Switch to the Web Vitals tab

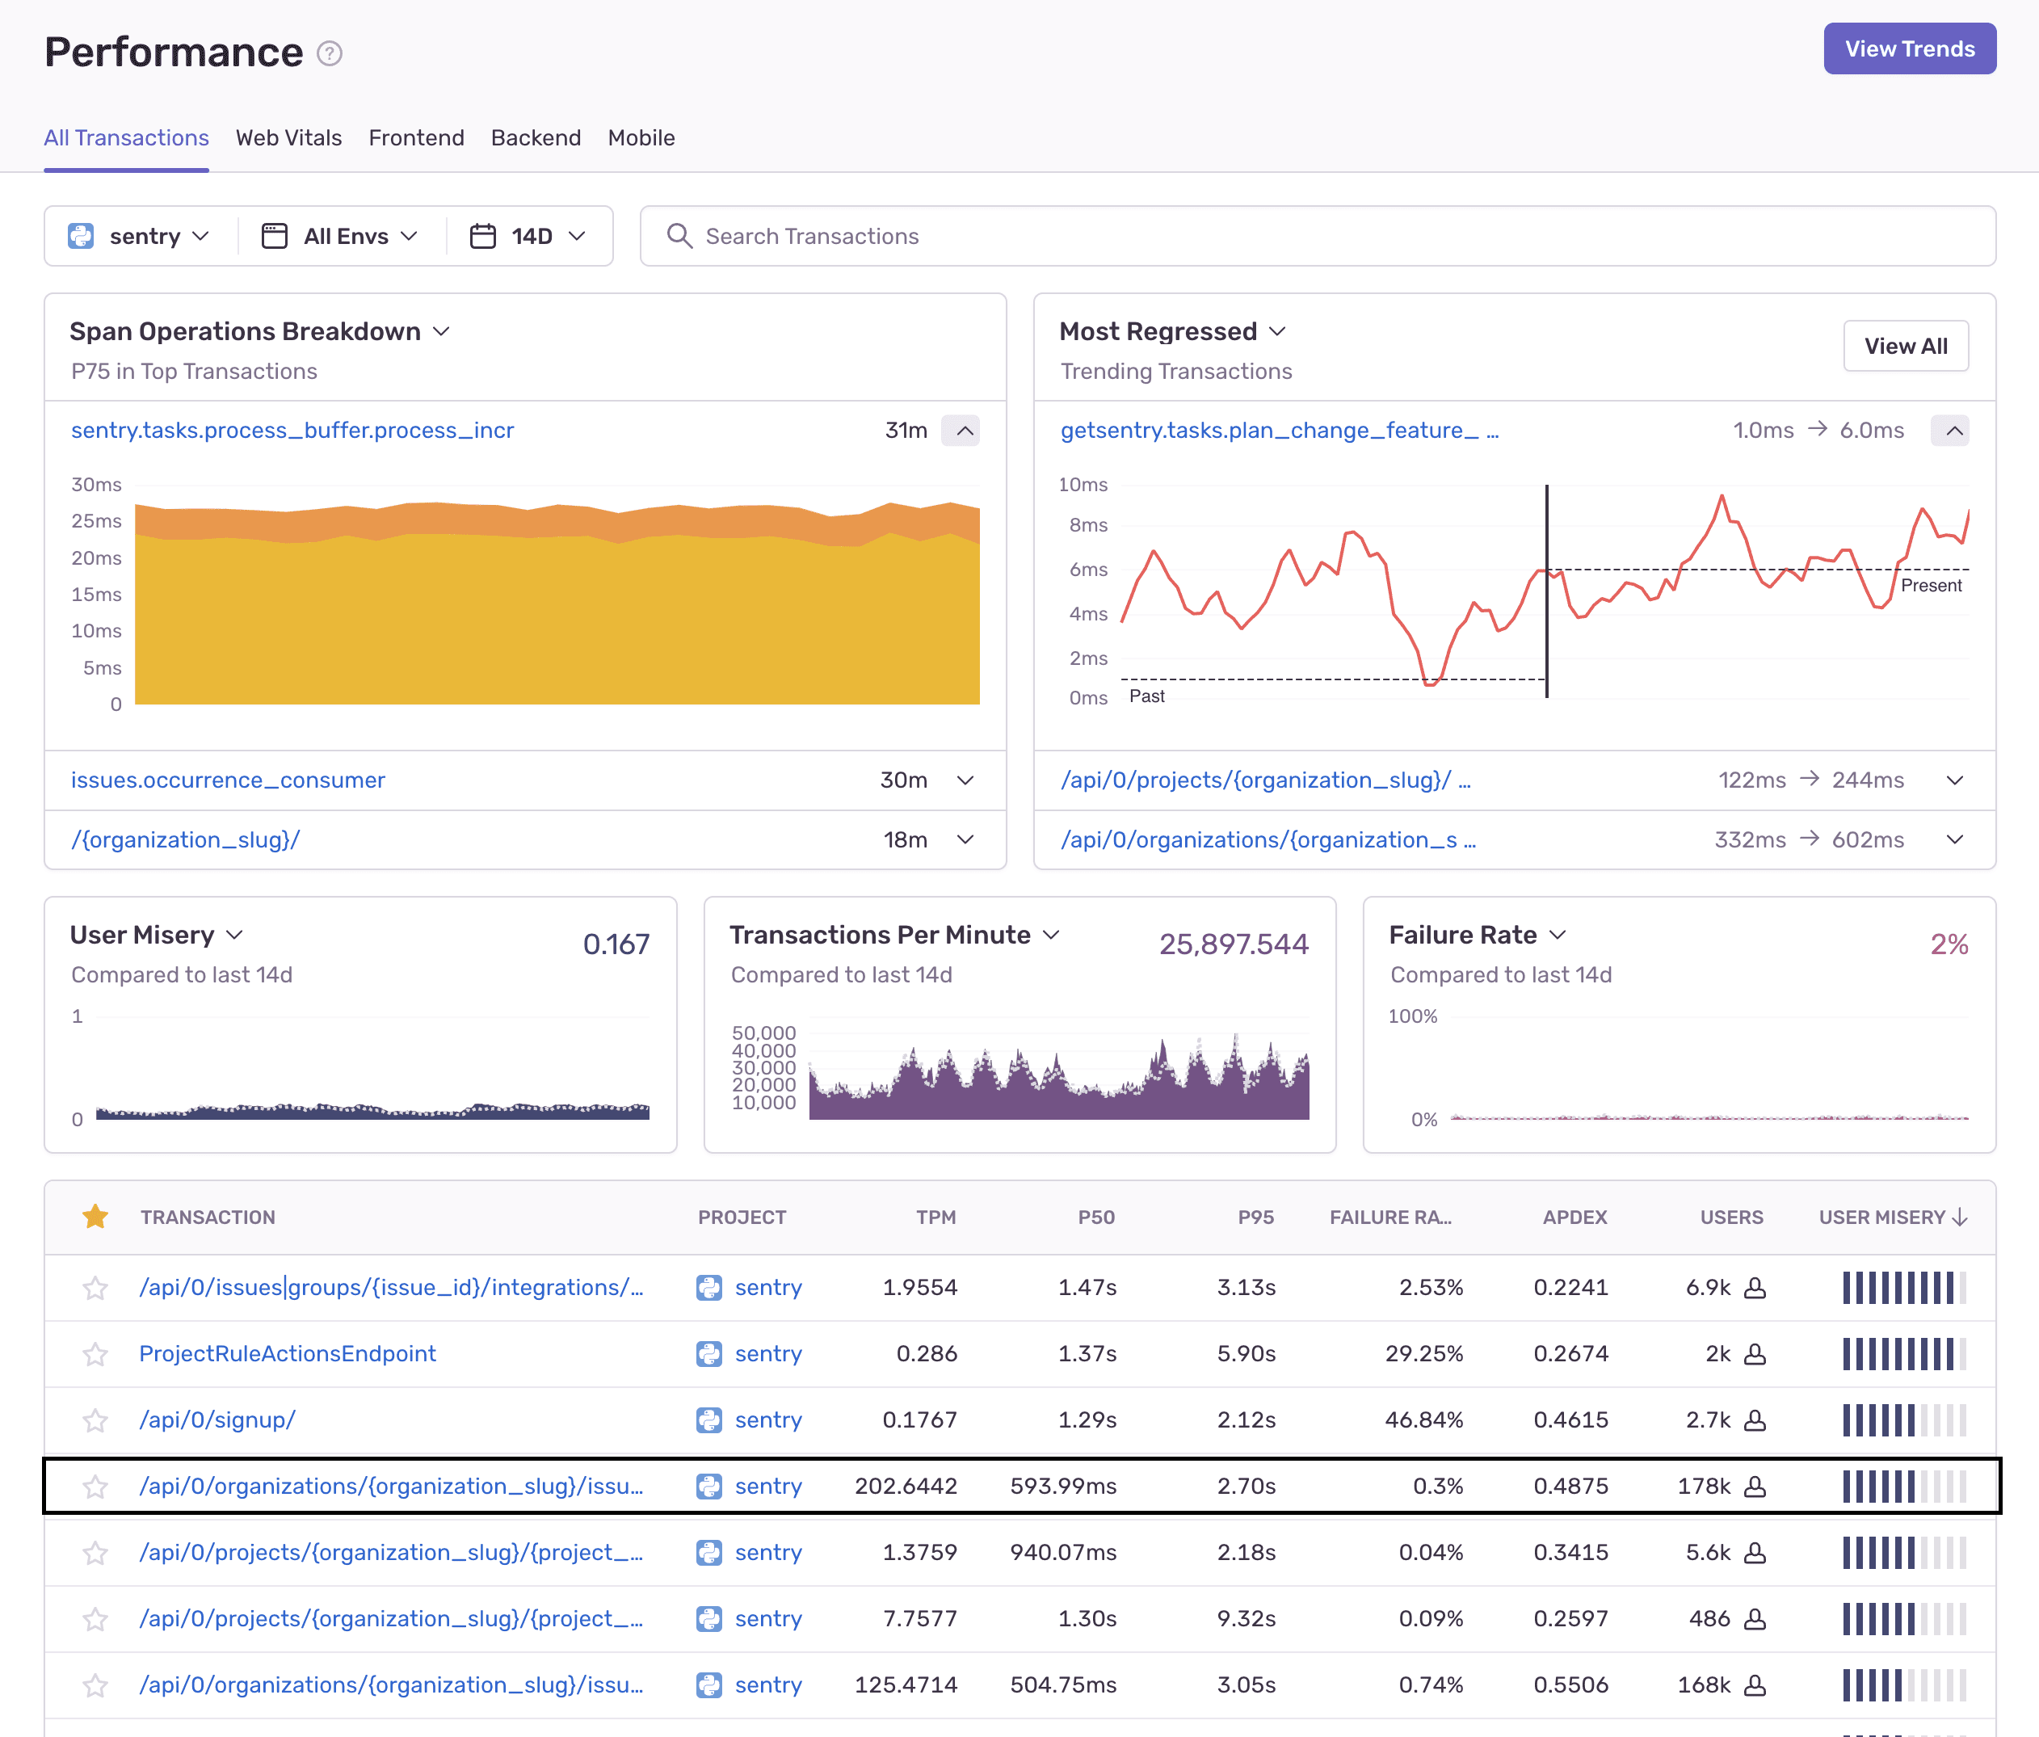(288, 138)
